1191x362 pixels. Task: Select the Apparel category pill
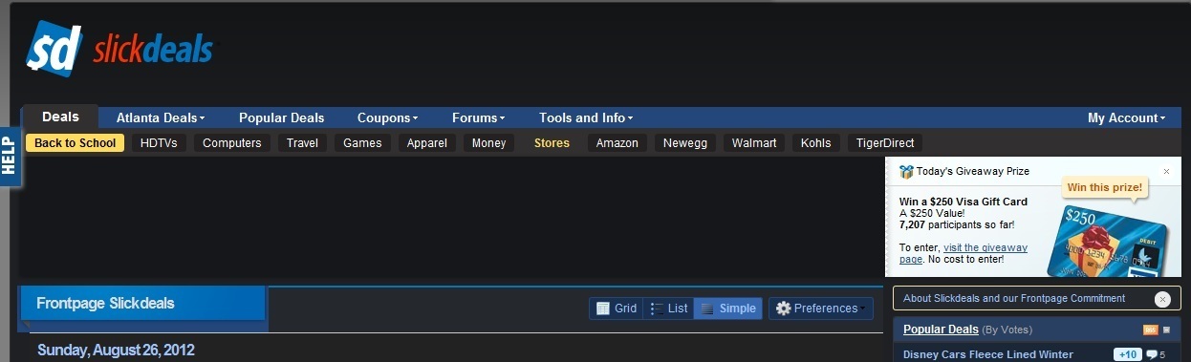(426, 143)
